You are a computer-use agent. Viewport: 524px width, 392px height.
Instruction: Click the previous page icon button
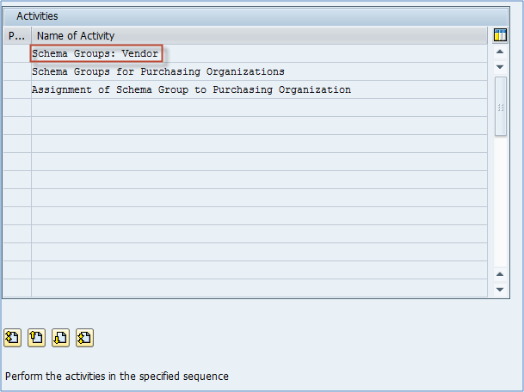[36, 338]
